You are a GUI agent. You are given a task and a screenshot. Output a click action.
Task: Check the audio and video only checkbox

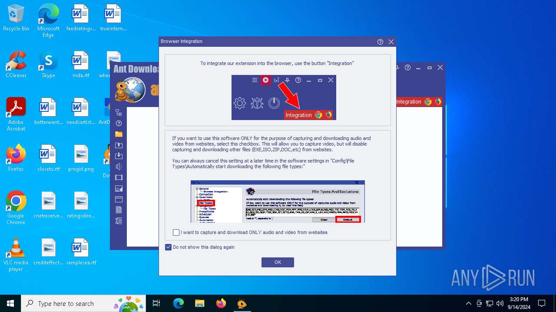176,233
